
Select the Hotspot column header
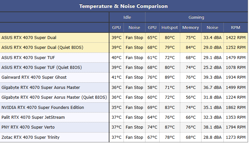(170, 28)
